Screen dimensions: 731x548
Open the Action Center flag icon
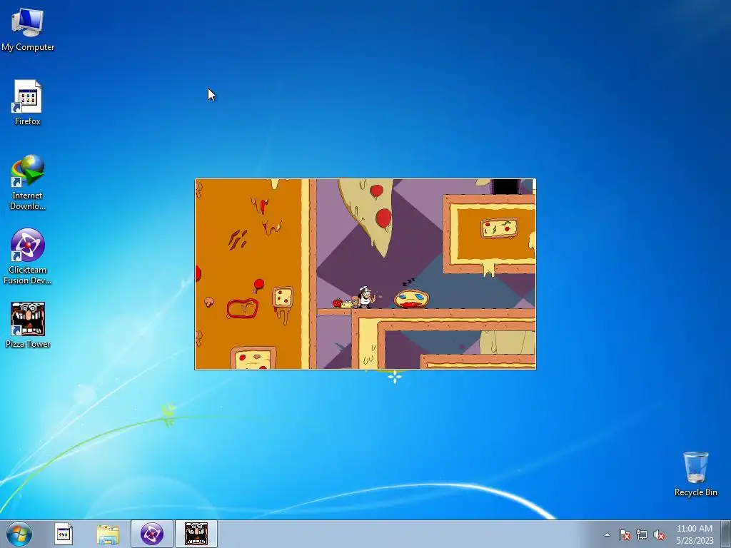pos(625,534)
